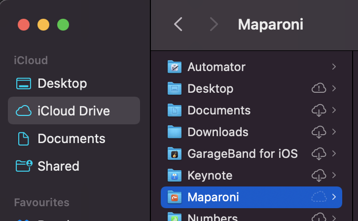The width and height of the screenshot is (358, 221).
Task: Expand the Downloads folder chevron
Action: (334, 132)
